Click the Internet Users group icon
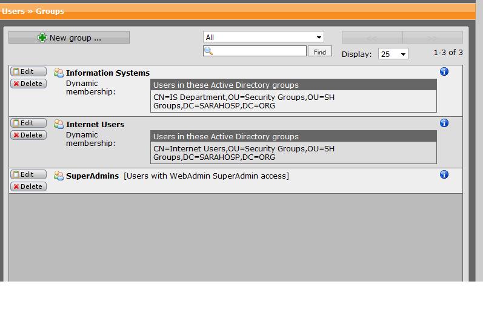 59,124
